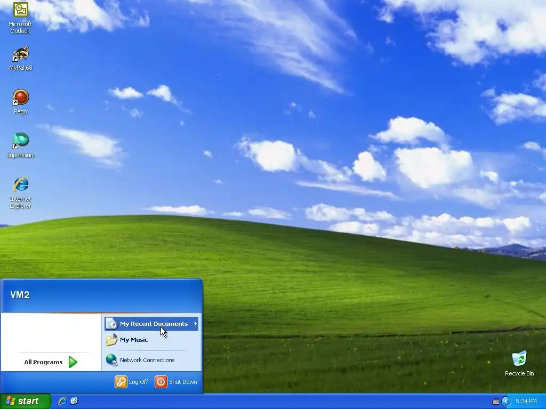Image resolution: width=546 pixels, height=409 pixels.
Task: Click the Pego desktop shortcut
Action: coord(20,102)
